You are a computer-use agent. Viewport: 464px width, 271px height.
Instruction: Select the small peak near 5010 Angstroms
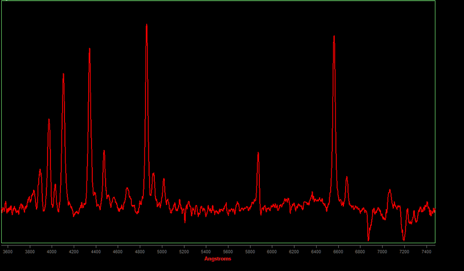tap(164, 179)
